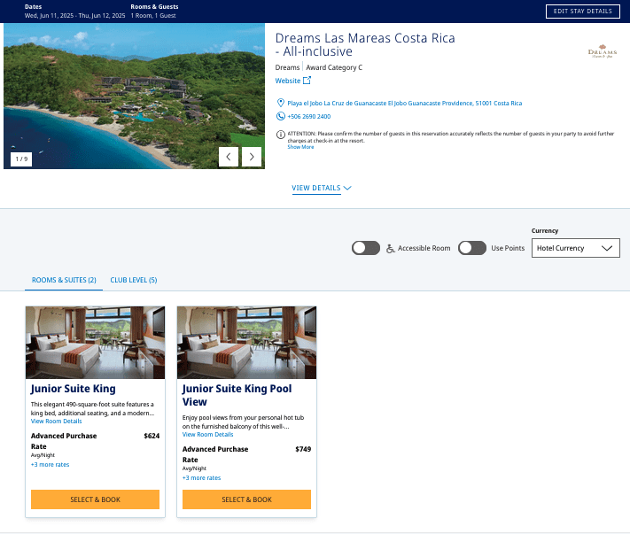Click the phone icon

281,116
